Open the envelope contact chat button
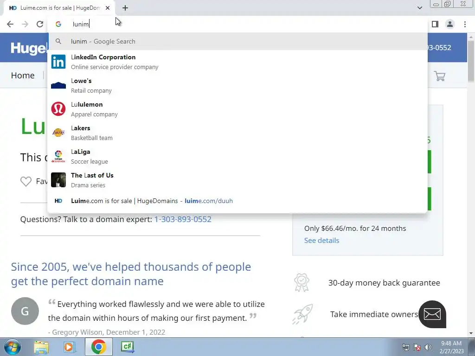The image size is (475, 356). pos(432,314)
